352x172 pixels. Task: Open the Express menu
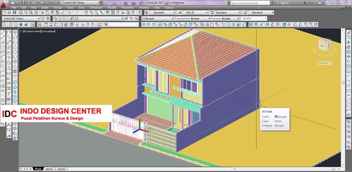169,8
